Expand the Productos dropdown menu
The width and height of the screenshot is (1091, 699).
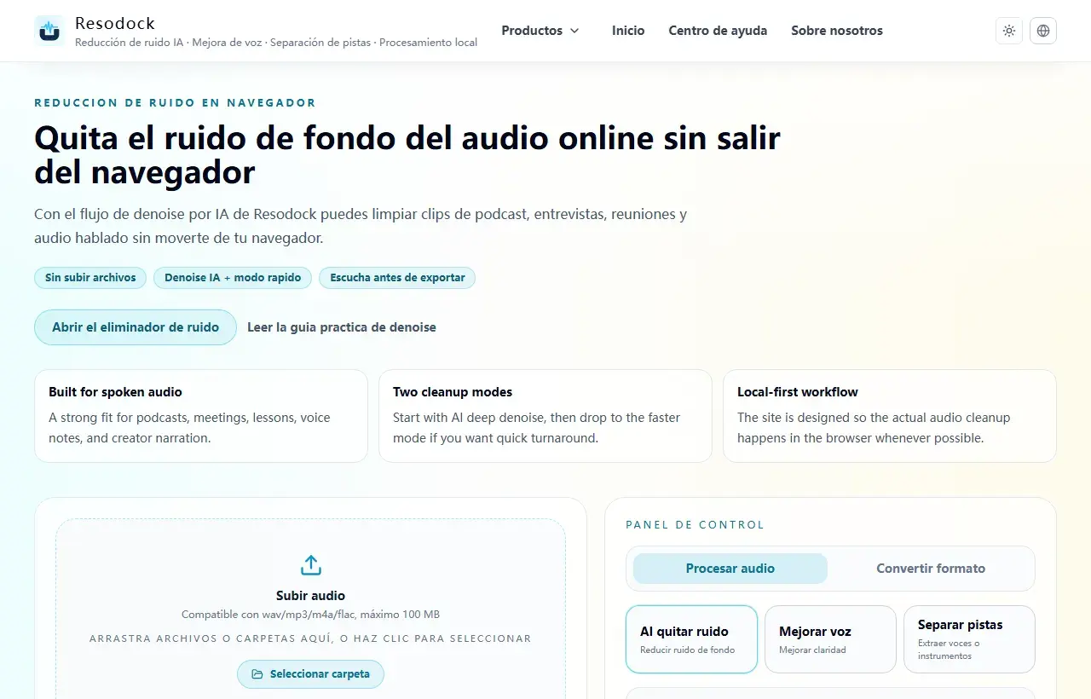pos(540,31)
